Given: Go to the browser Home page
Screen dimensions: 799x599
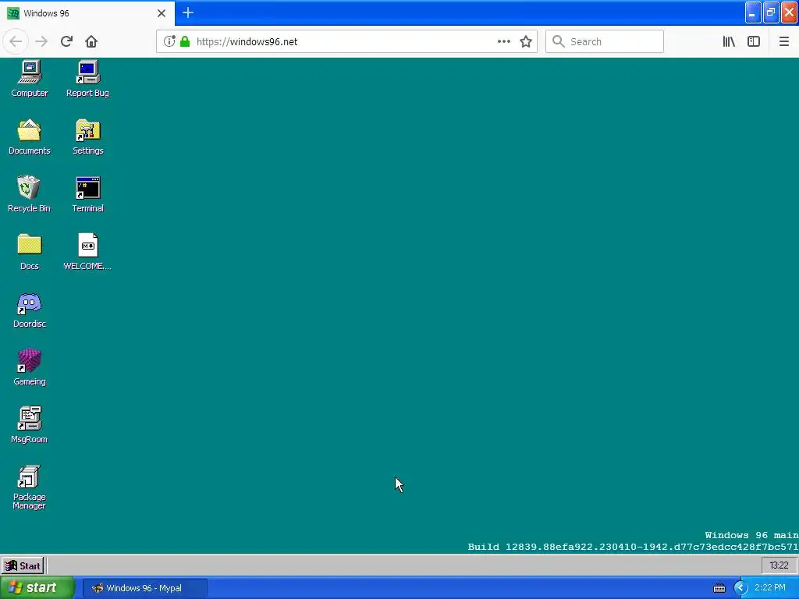Looking at the screenshot, I should coord(91,42).
